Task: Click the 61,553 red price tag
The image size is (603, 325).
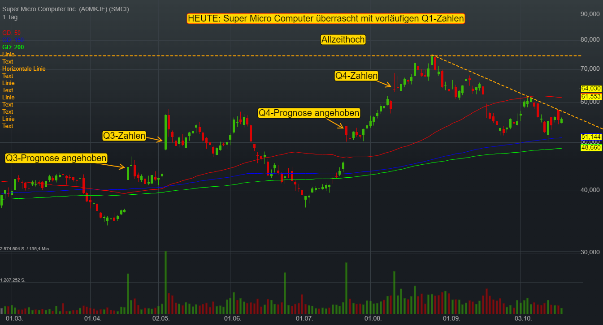Action: coord(590,96)
